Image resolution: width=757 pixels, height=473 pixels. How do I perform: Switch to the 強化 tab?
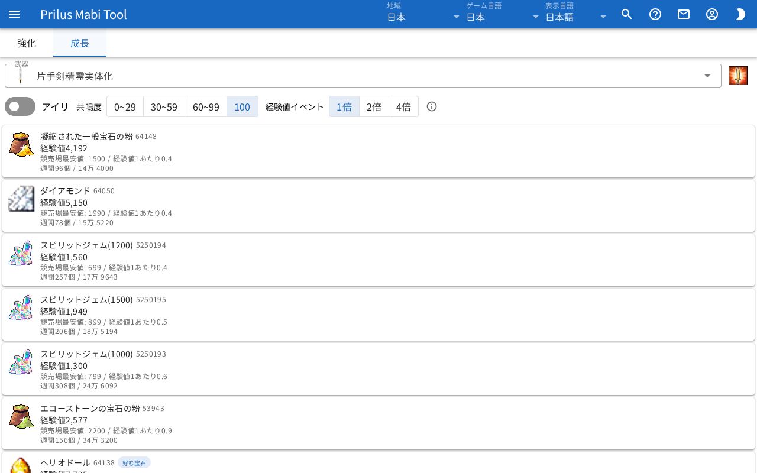click(x=27, y=43)
